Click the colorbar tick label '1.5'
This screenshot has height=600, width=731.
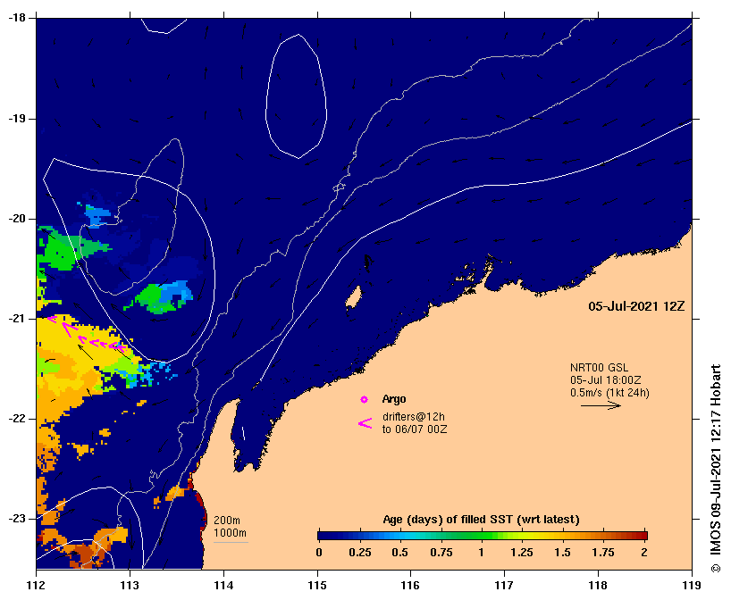point(563,553)
